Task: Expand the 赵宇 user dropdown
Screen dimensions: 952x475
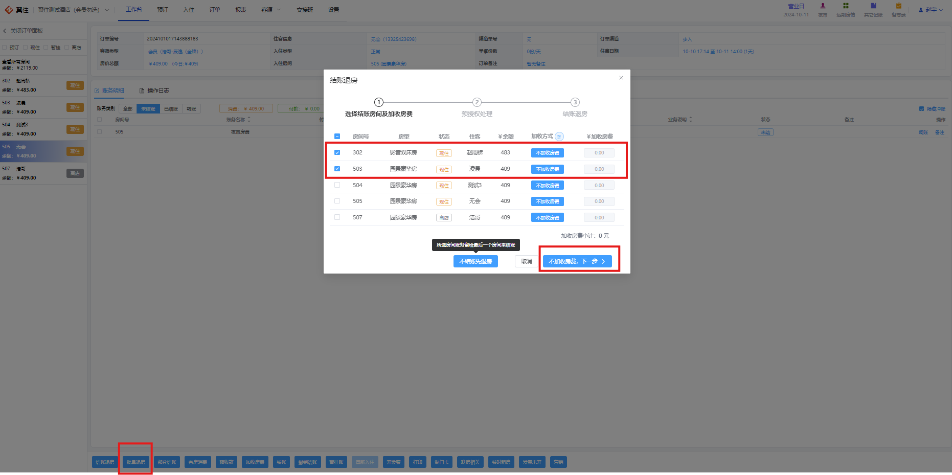Action: pos(931,10)
